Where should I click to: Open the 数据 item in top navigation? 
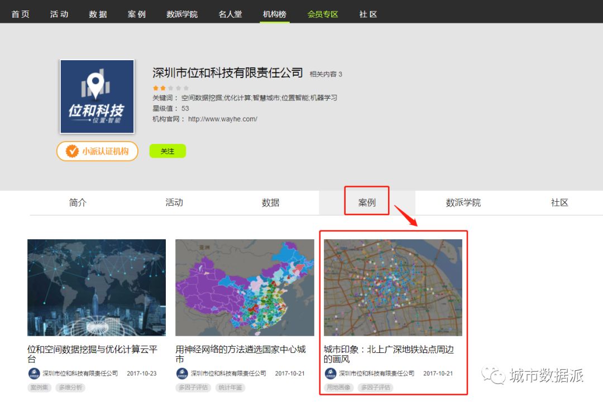98,14
